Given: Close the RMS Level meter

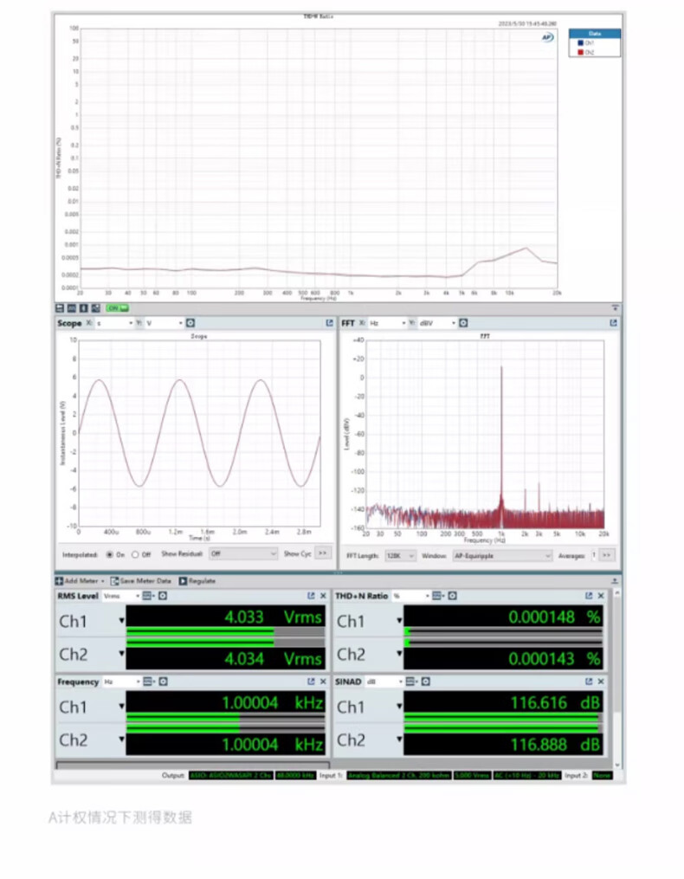Looking at the screenshot, I should [323, 596].
